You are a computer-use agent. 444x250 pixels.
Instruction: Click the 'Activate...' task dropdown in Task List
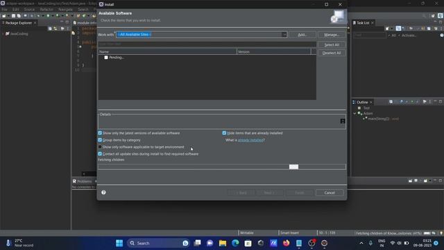(x=407, y=35)
